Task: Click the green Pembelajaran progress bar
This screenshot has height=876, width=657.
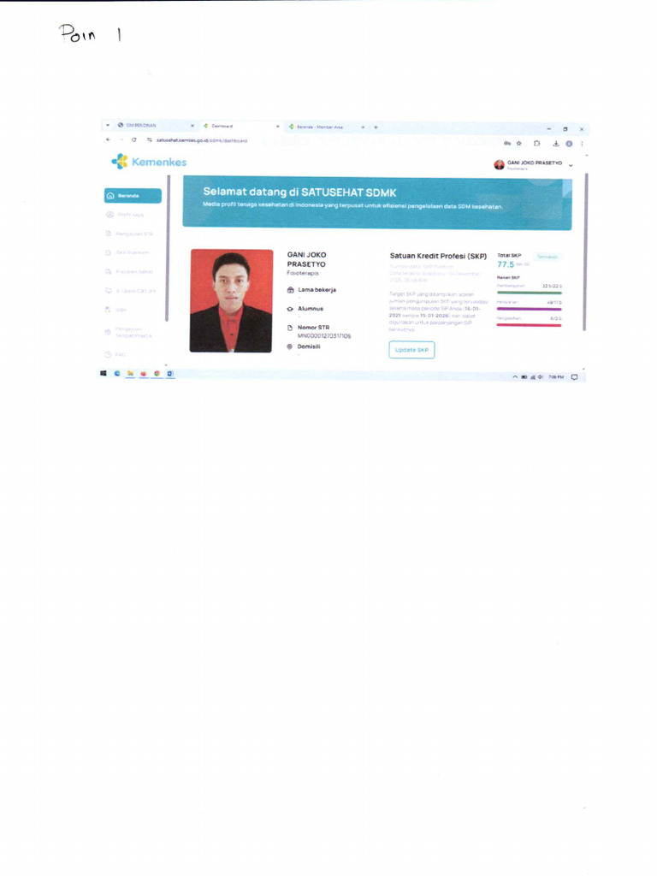Action: 529,293
